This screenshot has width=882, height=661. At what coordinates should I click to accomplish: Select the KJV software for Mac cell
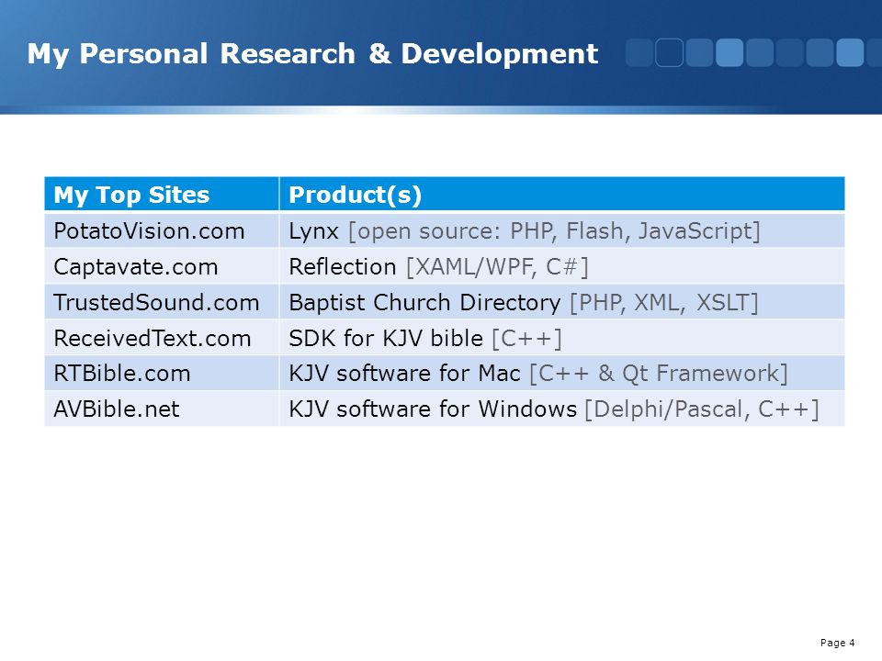coord(562,374)
